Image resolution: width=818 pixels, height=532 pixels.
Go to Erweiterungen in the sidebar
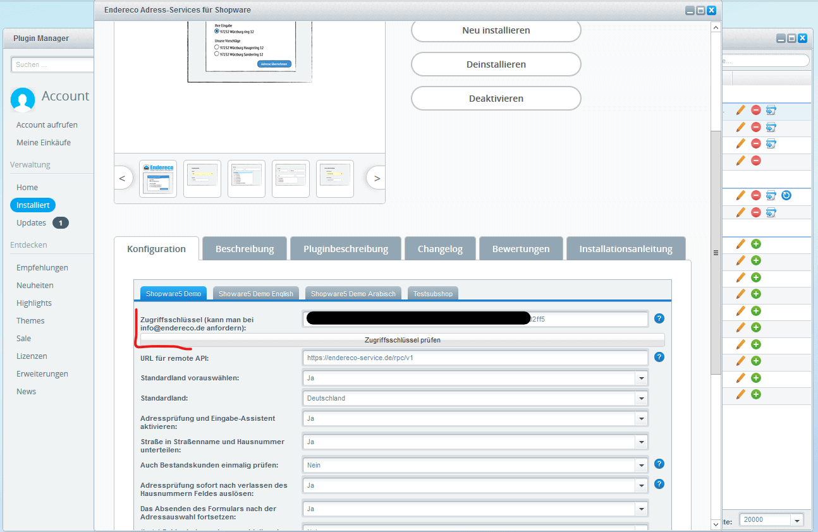[x=42, y=374]
